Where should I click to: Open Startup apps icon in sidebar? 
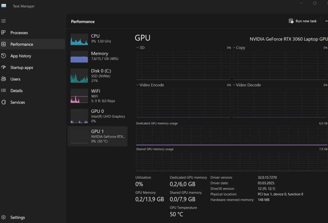[x=4, y=67]
